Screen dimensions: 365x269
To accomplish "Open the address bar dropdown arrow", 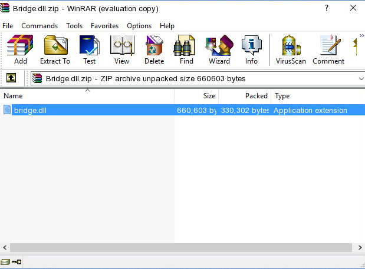I will pyautogui.click(x=361, y=79).
